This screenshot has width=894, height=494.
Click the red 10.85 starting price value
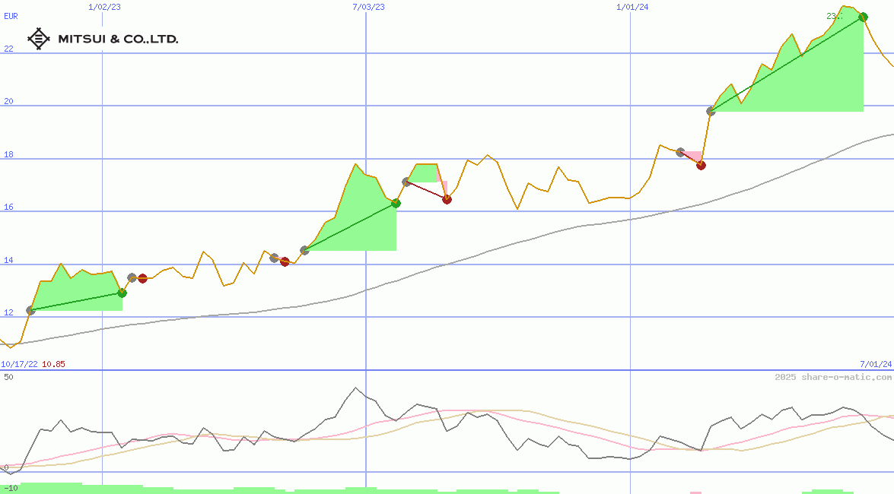coord(53,364)
